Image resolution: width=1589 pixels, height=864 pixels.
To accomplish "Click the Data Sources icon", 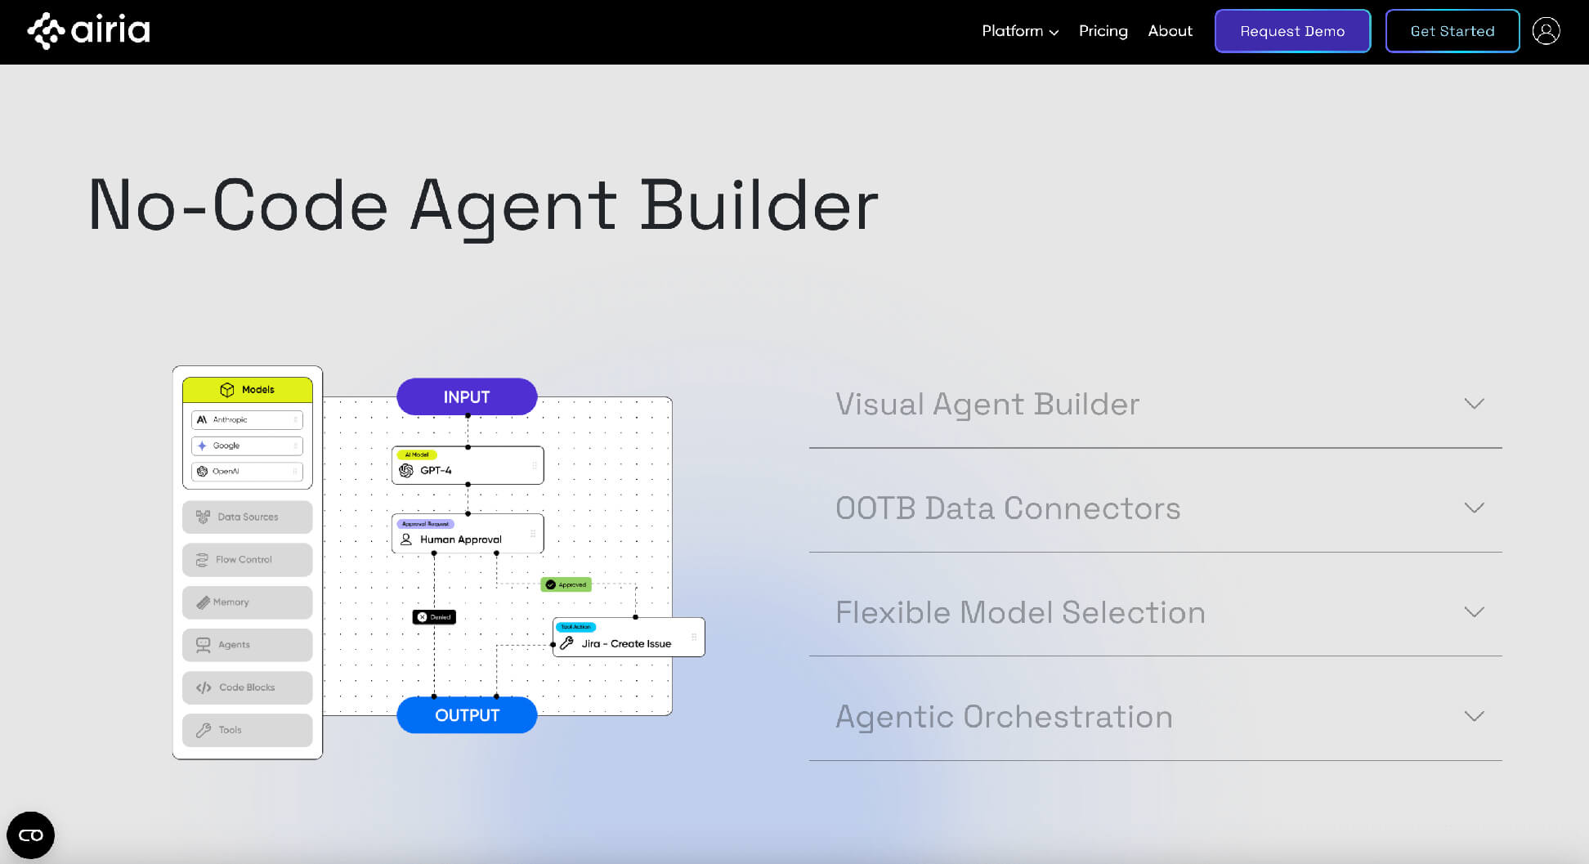I will (203, 517).
